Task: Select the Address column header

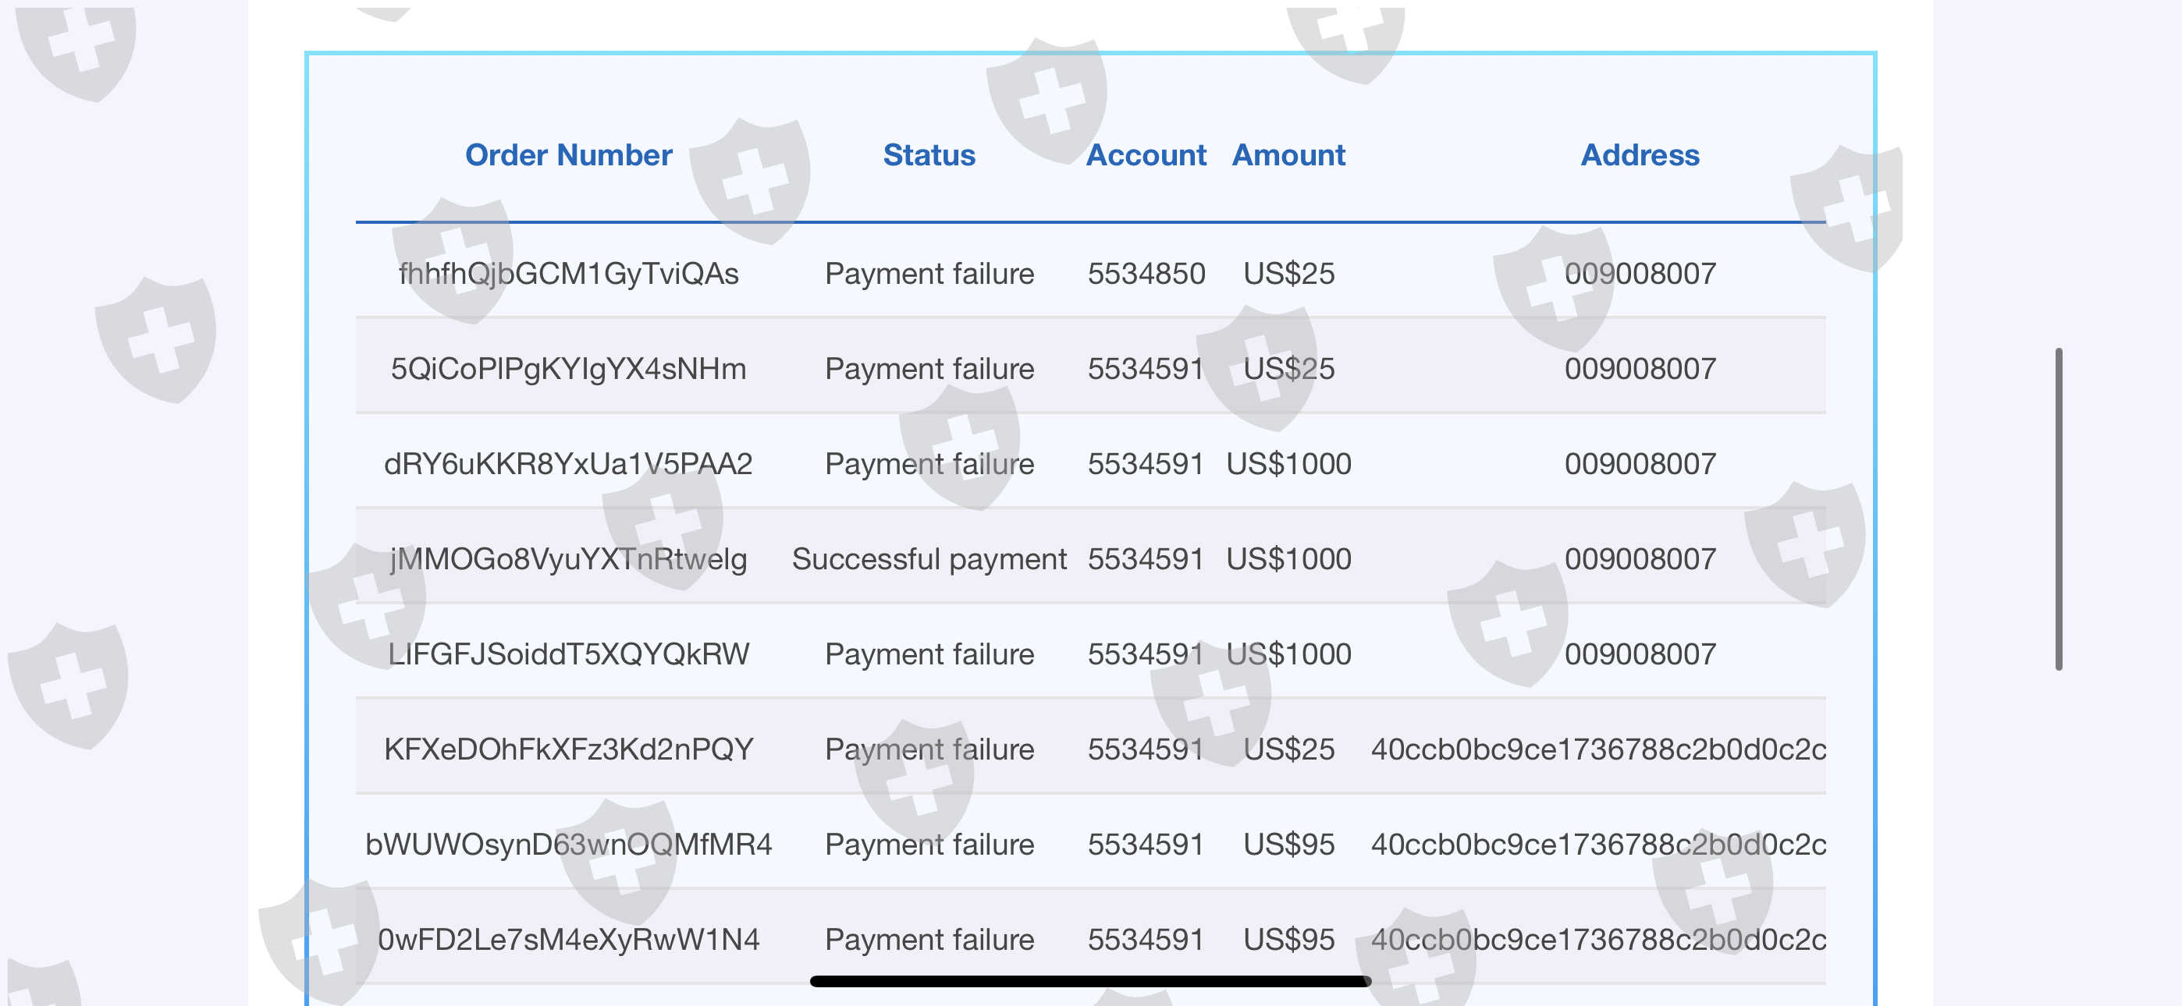Action: [x=1639, y=155]
